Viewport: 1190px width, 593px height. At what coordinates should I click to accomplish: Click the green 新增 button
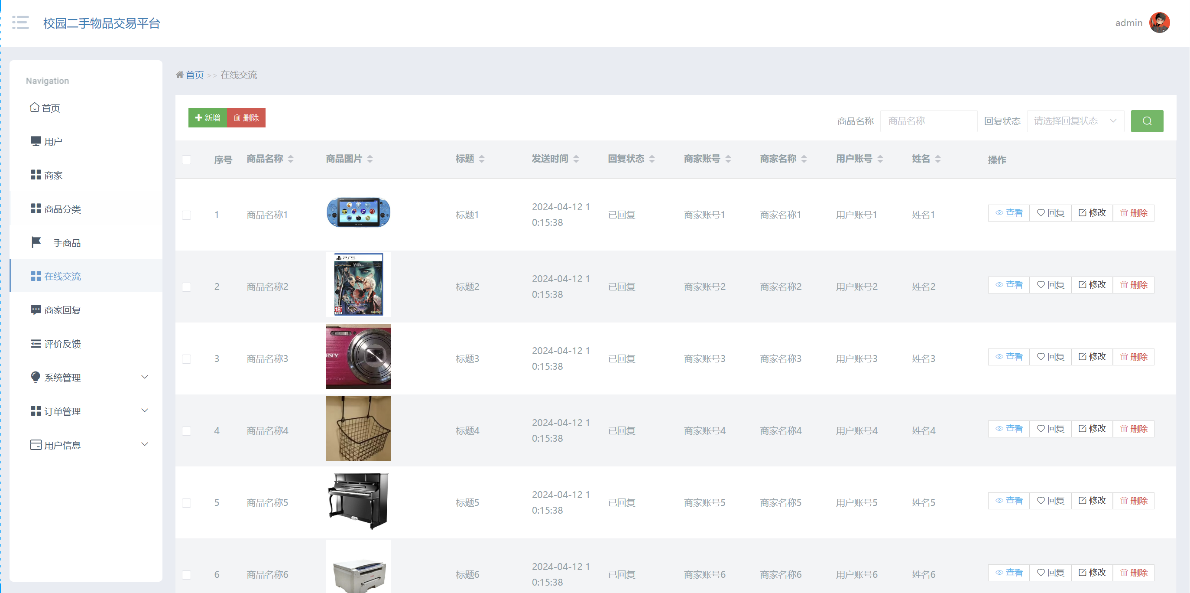coord(208,118)
